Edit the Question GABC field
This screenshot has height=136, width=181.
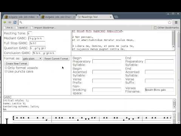(38, 48)
